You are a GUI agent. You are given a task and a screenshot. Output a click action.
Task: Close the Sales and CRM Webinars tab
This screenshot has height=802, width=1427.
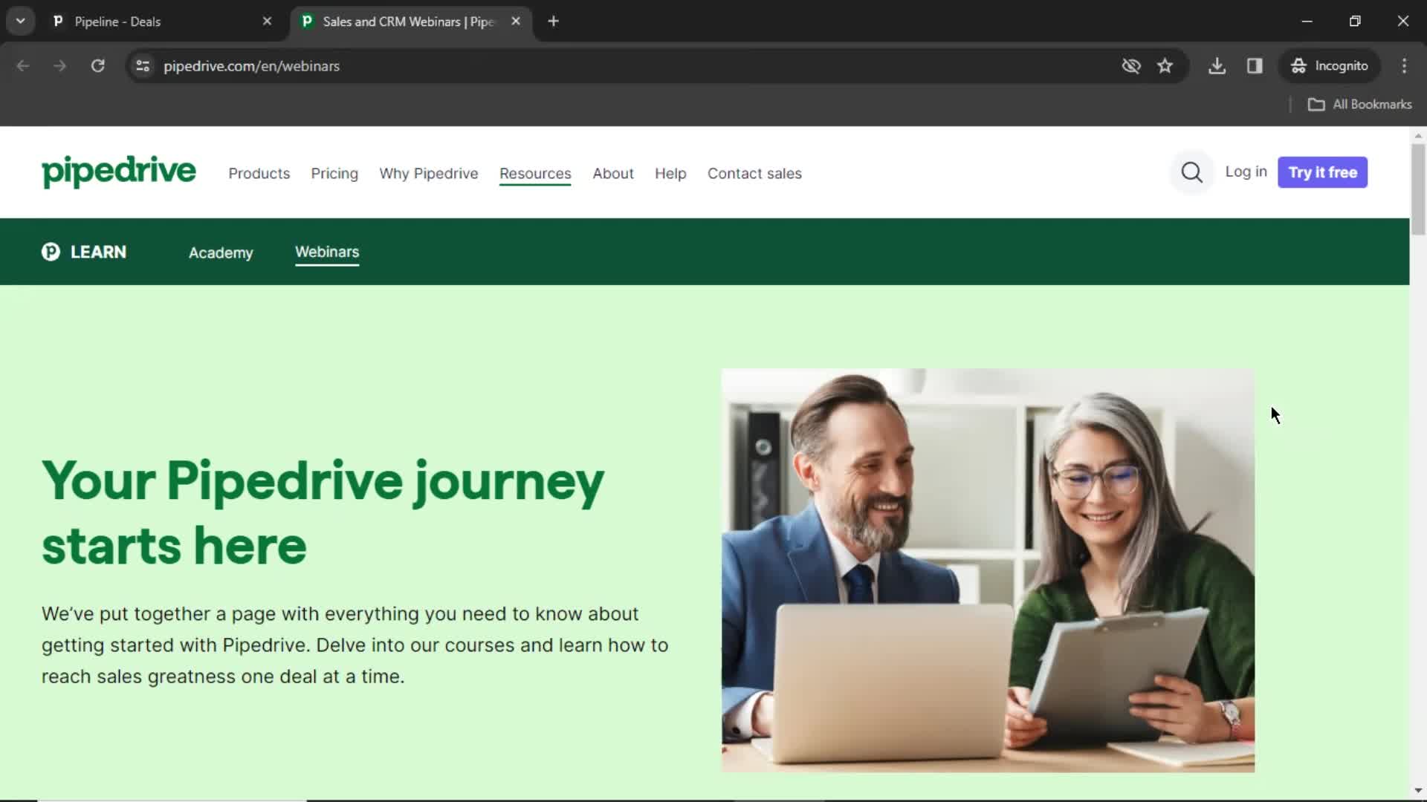point(516,22)
